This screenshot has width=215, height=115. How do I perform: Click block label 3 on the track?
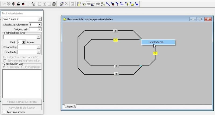pyautogui.click(x=117, y=66)
